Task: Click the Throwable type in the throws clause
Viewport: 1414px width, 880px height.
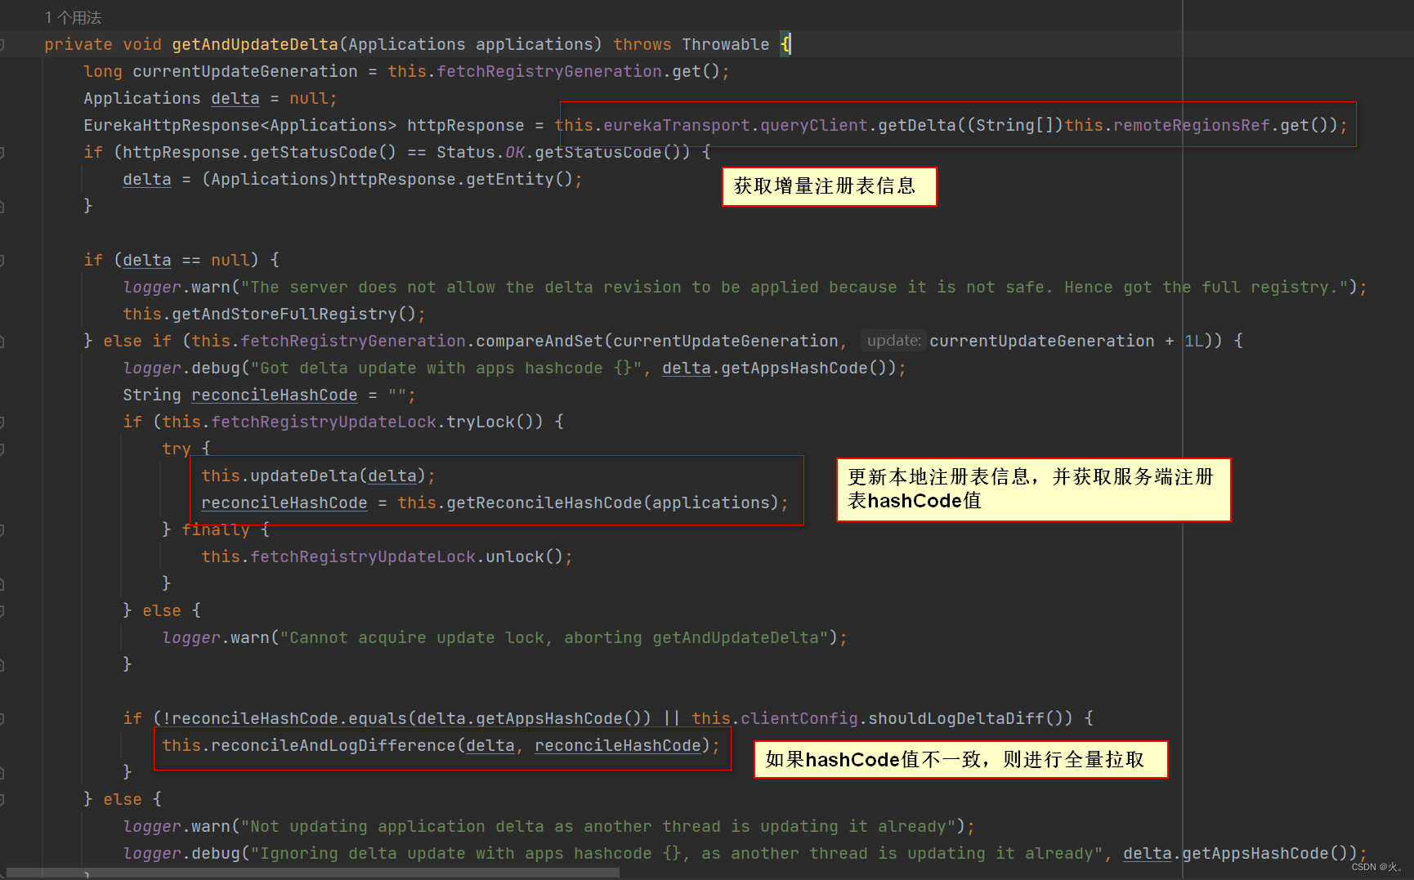Action: (x=726, y=44)
